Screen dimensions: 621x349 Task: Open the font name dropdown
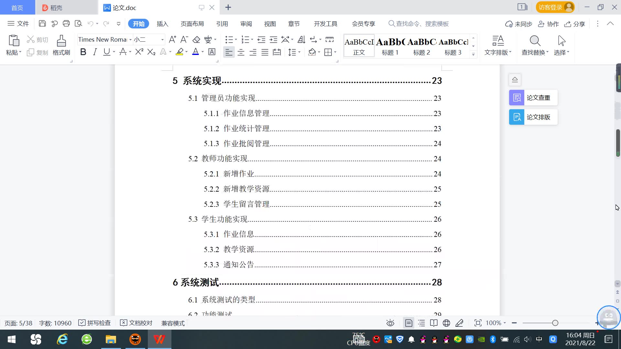click(130, 40)
